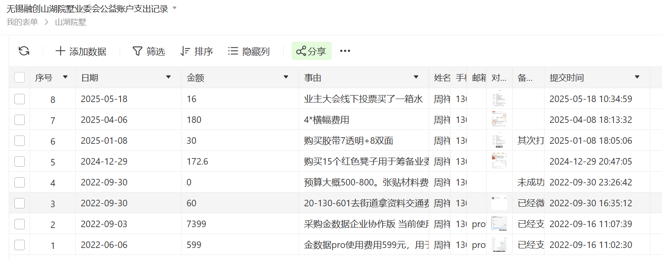
Task: Open the 山湖院墅 breadcrumb link
Action: (x=71, y=22)
